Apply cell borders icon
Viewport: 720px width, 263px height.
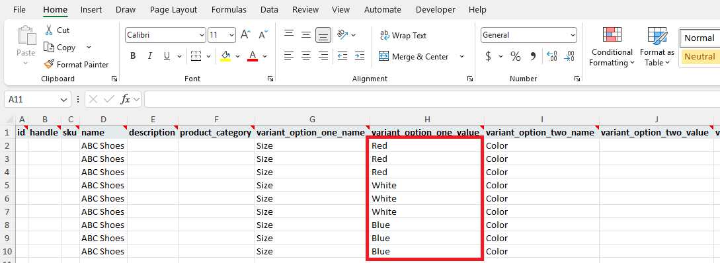point(196,56)
